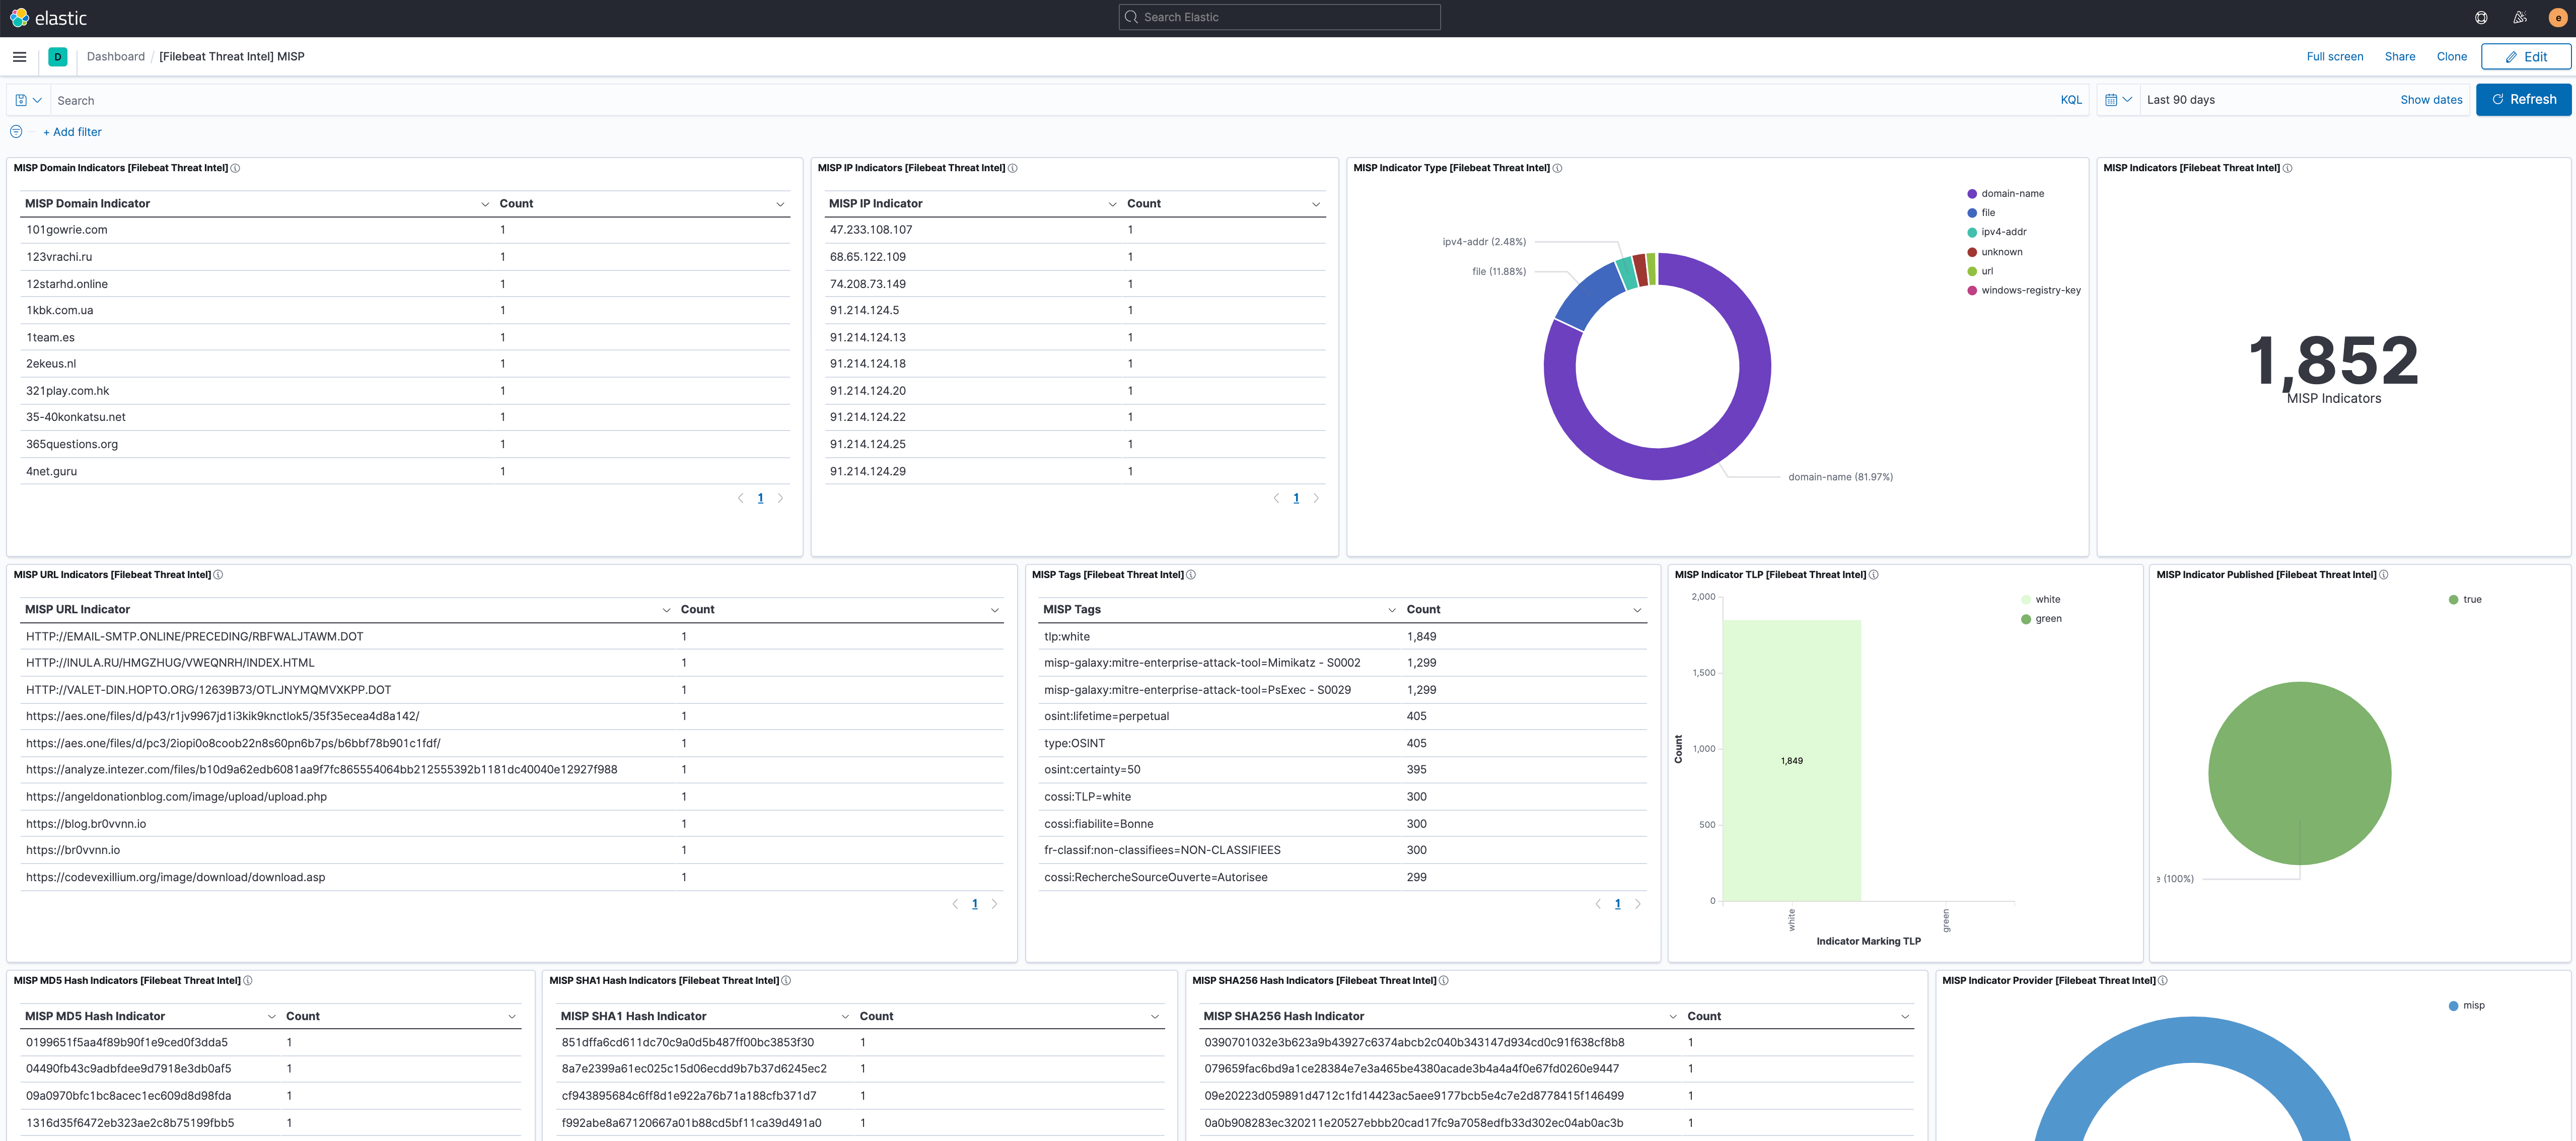The width and height of the screenshot is (2576, 1141).
Task: Click the KQL search query field
Action: tap(1000, 100)
